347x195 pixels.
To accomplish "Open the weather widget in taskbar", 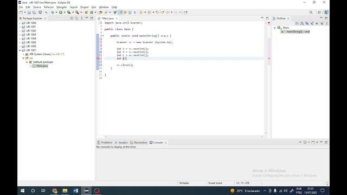I will point(245,191).
